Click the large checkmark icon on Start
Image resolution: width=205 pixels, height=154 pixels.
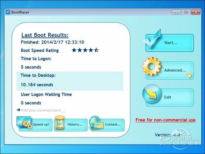(x=152, y=39)
